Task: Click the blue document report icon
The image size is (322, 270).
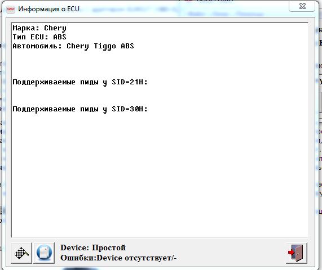Action: 44,253
